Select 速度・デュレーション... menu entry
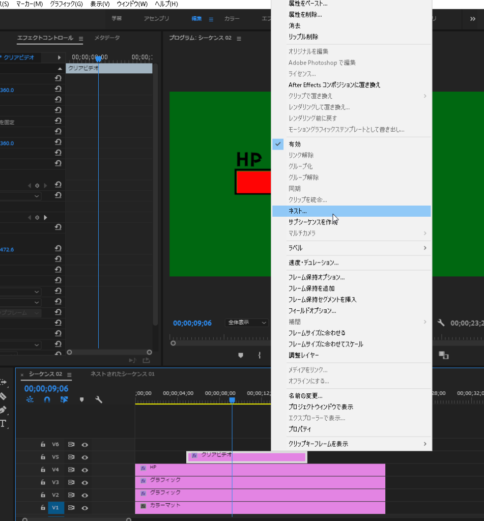484x521 pixels. 313,263
